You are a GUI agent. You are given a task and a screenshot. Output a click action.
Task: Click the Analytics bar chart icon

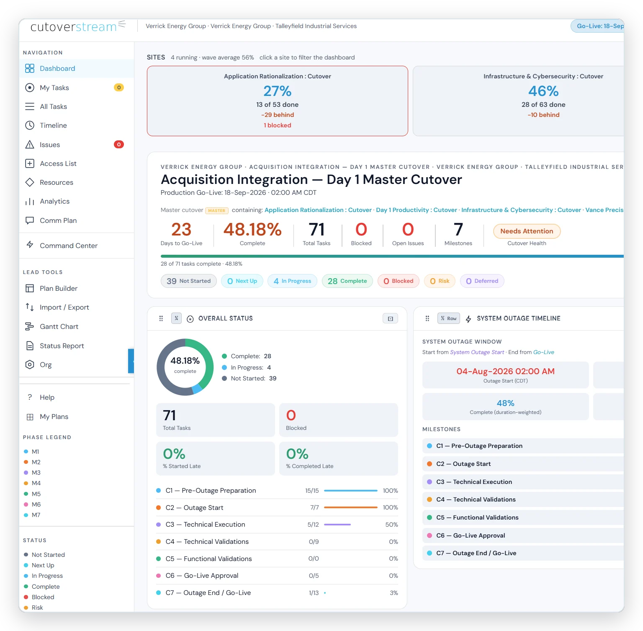(x=30, y=202)
